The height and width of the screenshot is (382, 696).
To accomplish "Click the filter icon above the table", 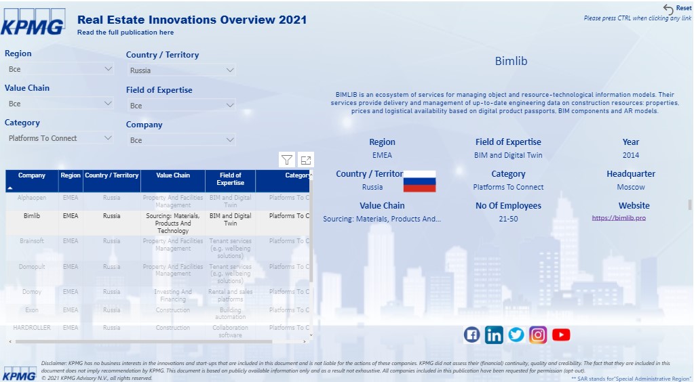I will (x=287, y=160).
